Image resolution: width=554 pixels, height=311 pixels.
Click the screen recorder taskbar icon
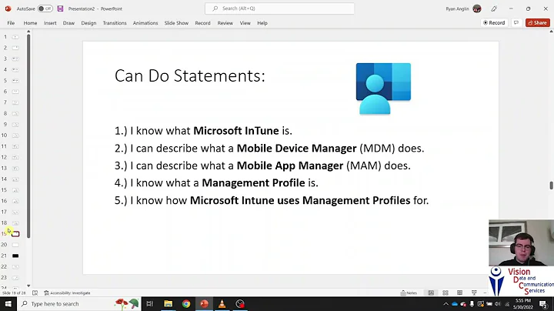coord(240,304)
